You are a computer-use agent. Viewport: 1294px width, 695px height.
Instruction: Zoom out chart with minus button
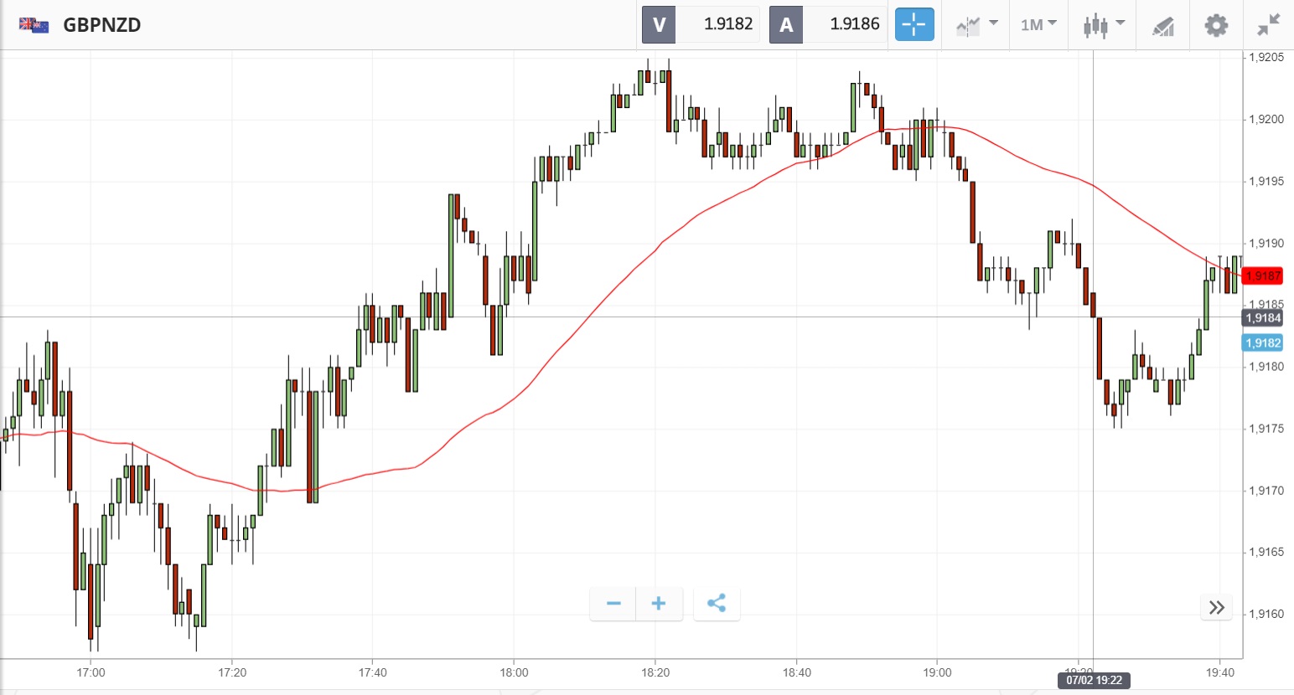(613, 604)
